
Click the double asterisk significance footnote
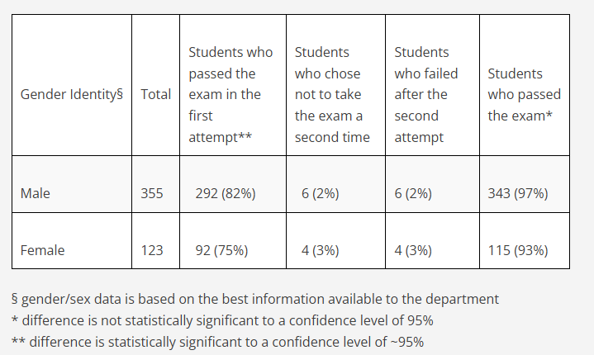pos(217,342)
